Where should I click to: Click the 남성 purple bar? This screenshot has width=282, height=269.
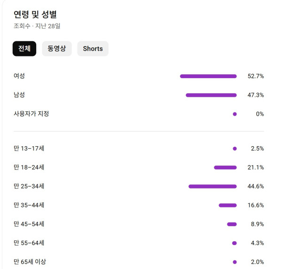click(x=211, y=95)
